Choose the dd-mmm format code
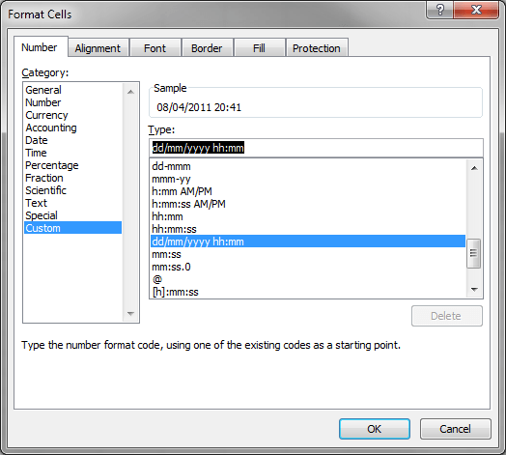The image size is (506, 455). 171,166
